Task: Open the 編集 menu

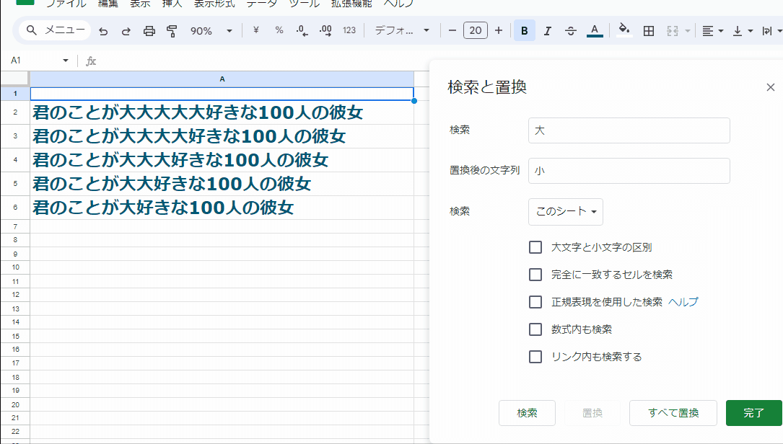Action: point(108,4)
